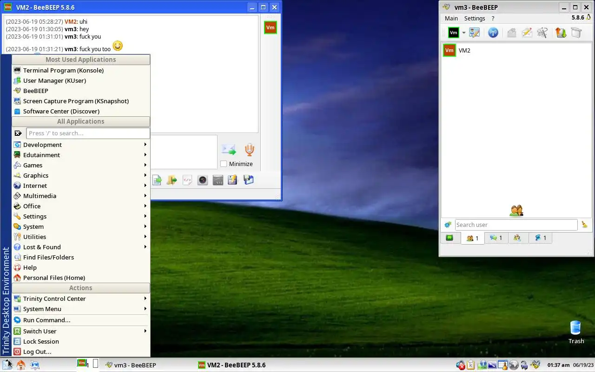Viewport: 595px width, 372px height.
Task: Click the broom icon next to Search user
Action: coord(584,225)
